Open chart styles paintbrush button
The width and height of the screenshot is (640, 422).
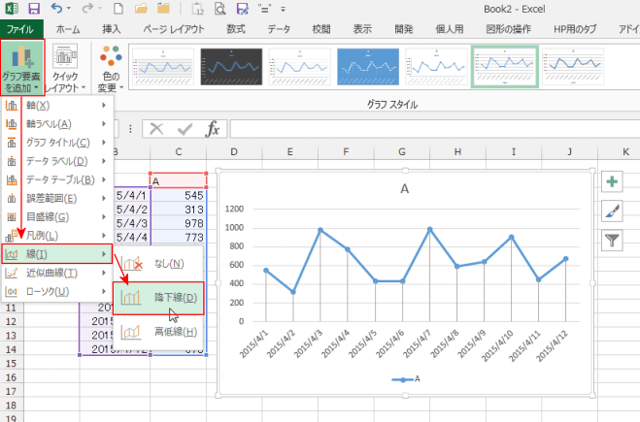click(613, 211)
